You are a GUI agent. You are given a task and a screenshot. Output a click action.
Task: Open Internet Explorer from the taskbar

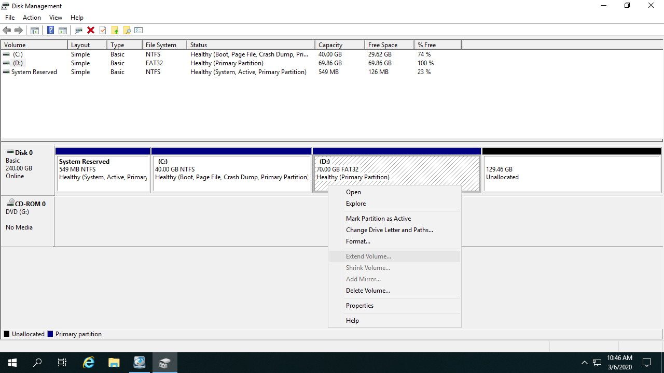coord(89,362)
